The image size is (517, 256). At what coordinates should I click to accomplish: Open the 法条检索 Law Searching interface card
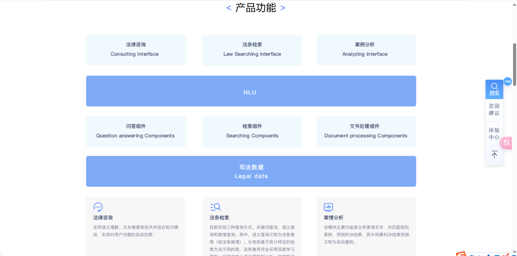click(x=252, y=50)
